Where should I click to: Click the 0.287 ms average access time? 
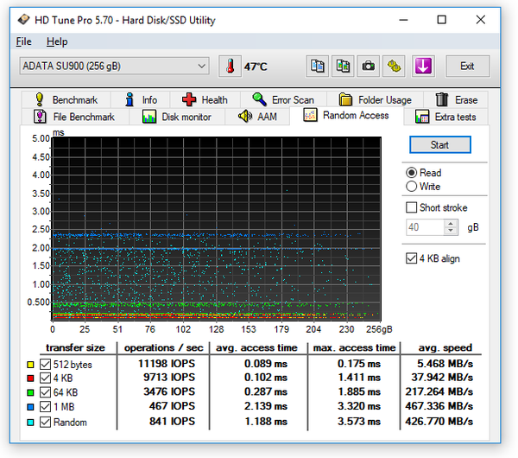(x=266, y=391)
